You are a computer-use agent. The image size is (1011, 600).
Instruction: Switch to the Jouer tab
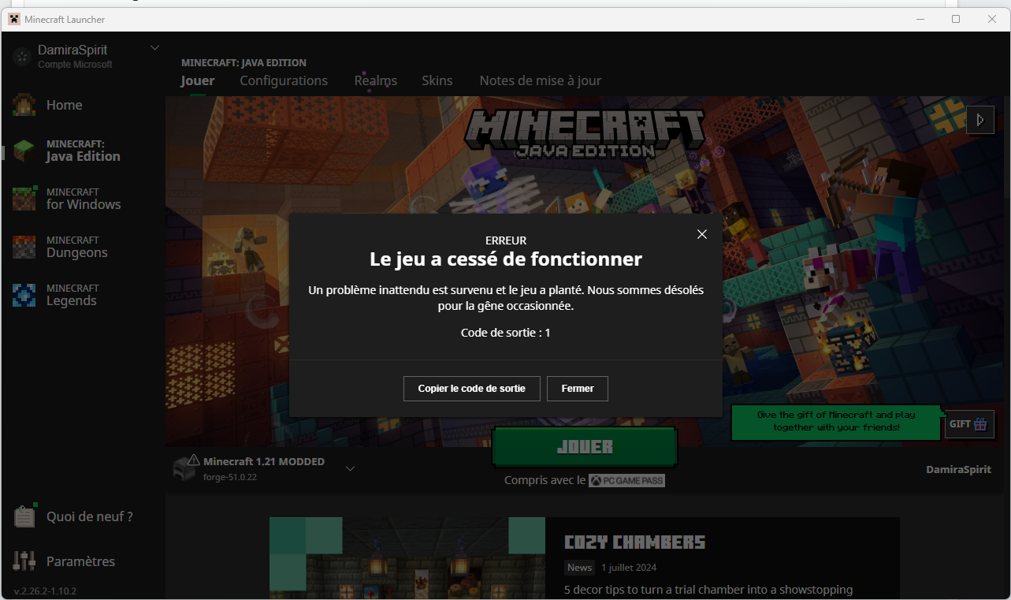198,80
